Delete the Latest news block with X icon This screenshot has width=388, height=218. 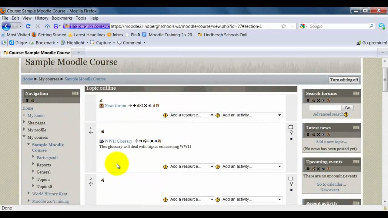click(318, 135)
